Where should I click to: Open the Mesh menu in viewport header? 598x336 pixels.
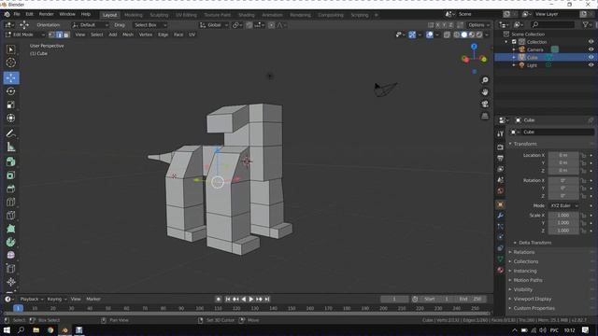tap(128, 35)
